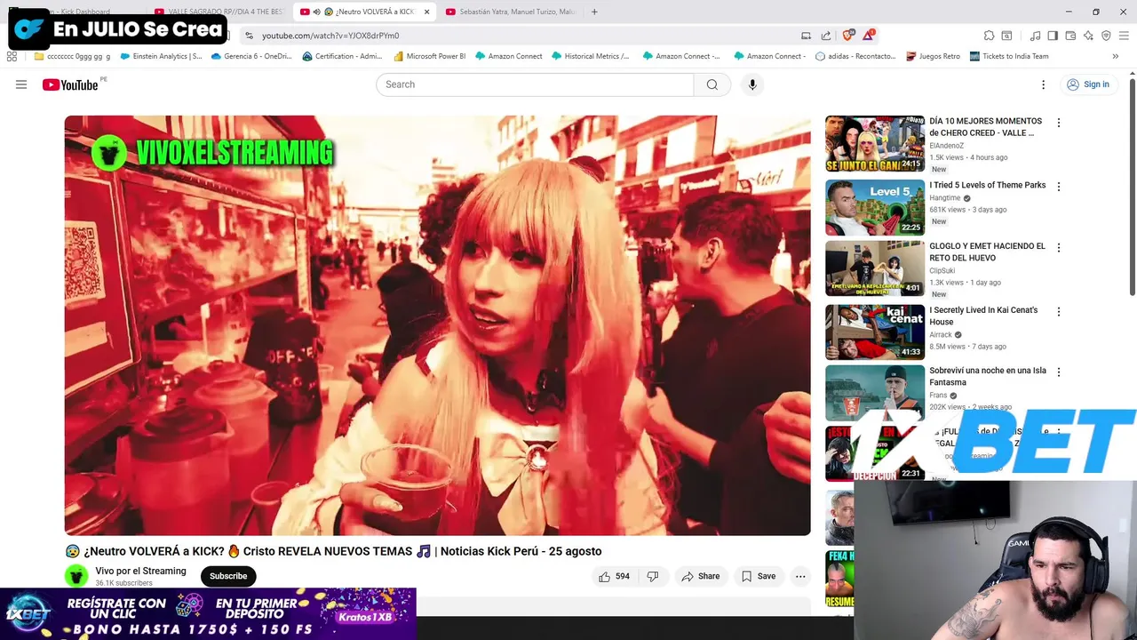Open a new browser tab with plus button
This screenshot has height=640, width=1137.
coord(594,12)
